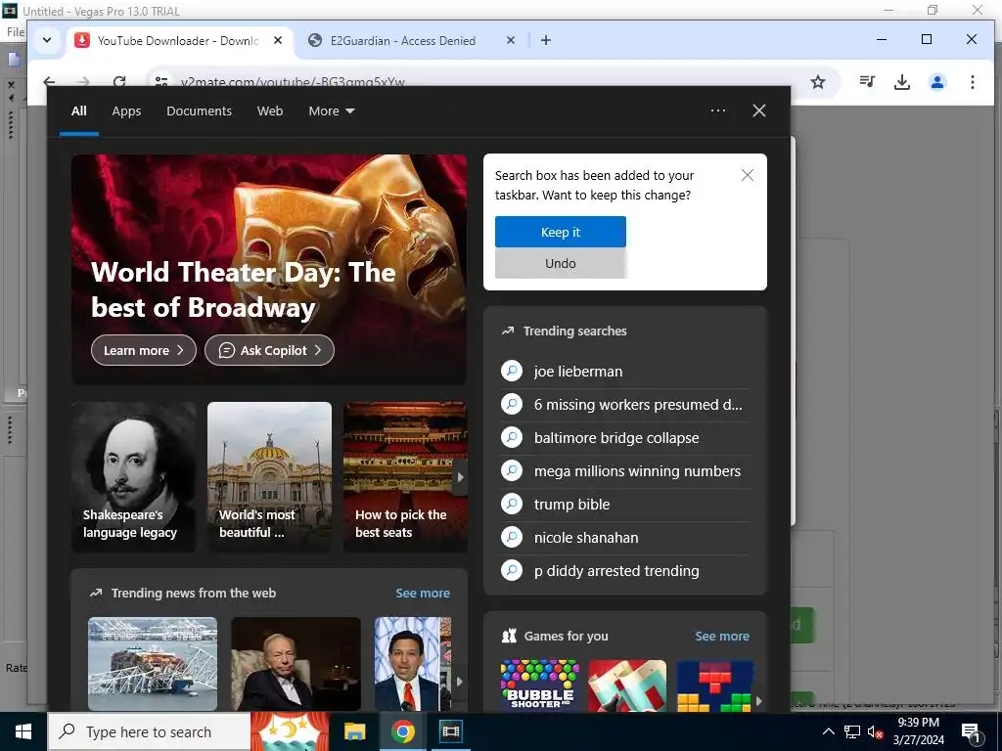This screenshot has width=1002, height=751.
Task: Open the World Theater Day hero image
Action: 269,269
